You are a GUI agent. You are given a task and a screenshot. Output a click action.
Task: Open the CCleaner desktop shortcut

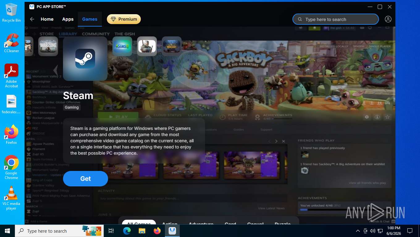[x=11, y=43]
